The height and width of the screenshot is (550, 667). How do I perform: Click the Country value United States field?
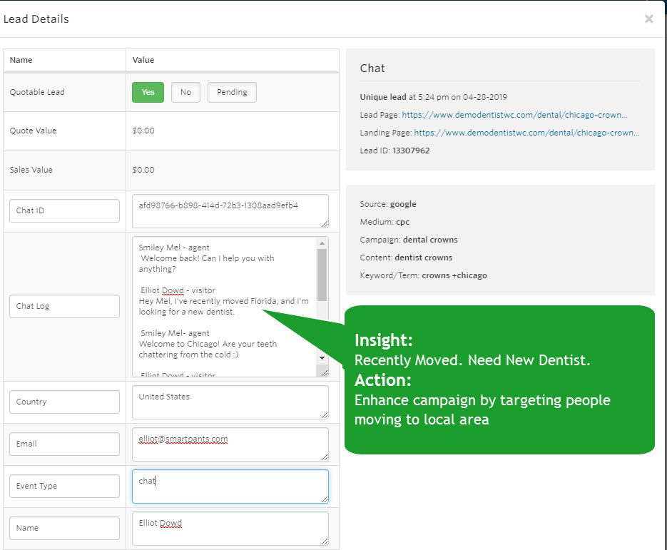click(x=230, y=402)
